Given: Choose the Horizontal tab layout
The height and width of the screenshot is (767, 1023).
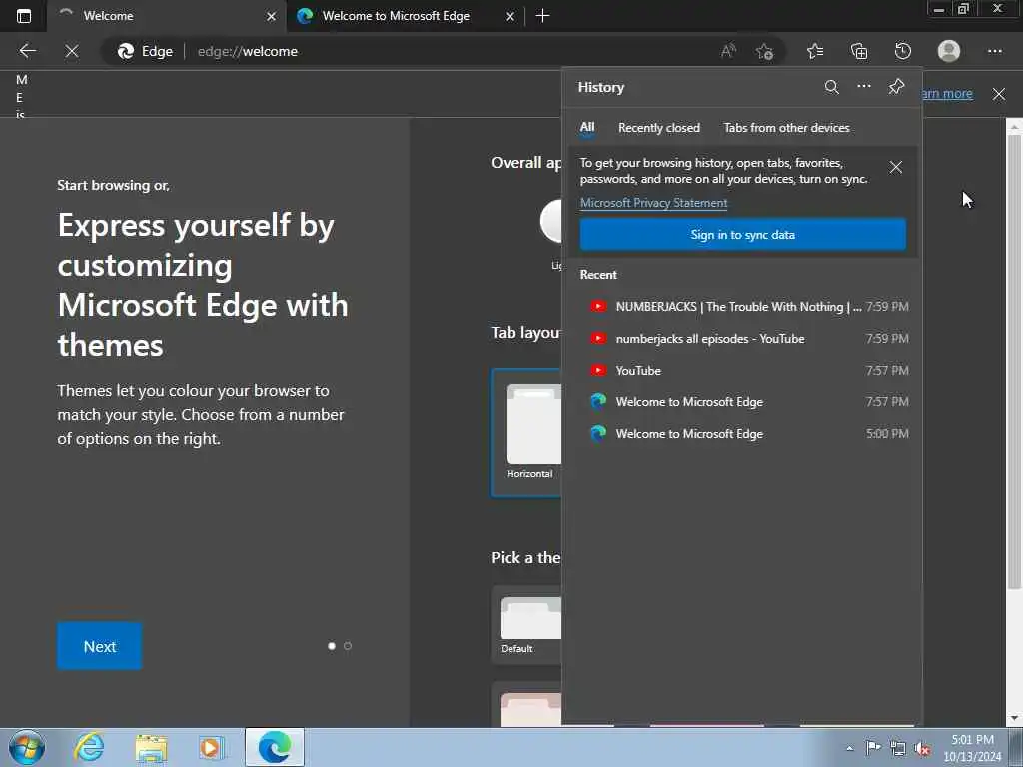Looking at the screenshot, I should [x=527, y=433].
